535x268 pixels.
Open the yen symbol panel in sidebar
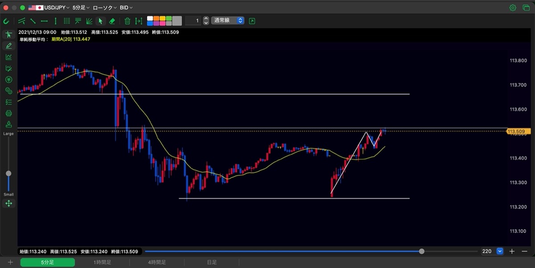coord(8,80)
